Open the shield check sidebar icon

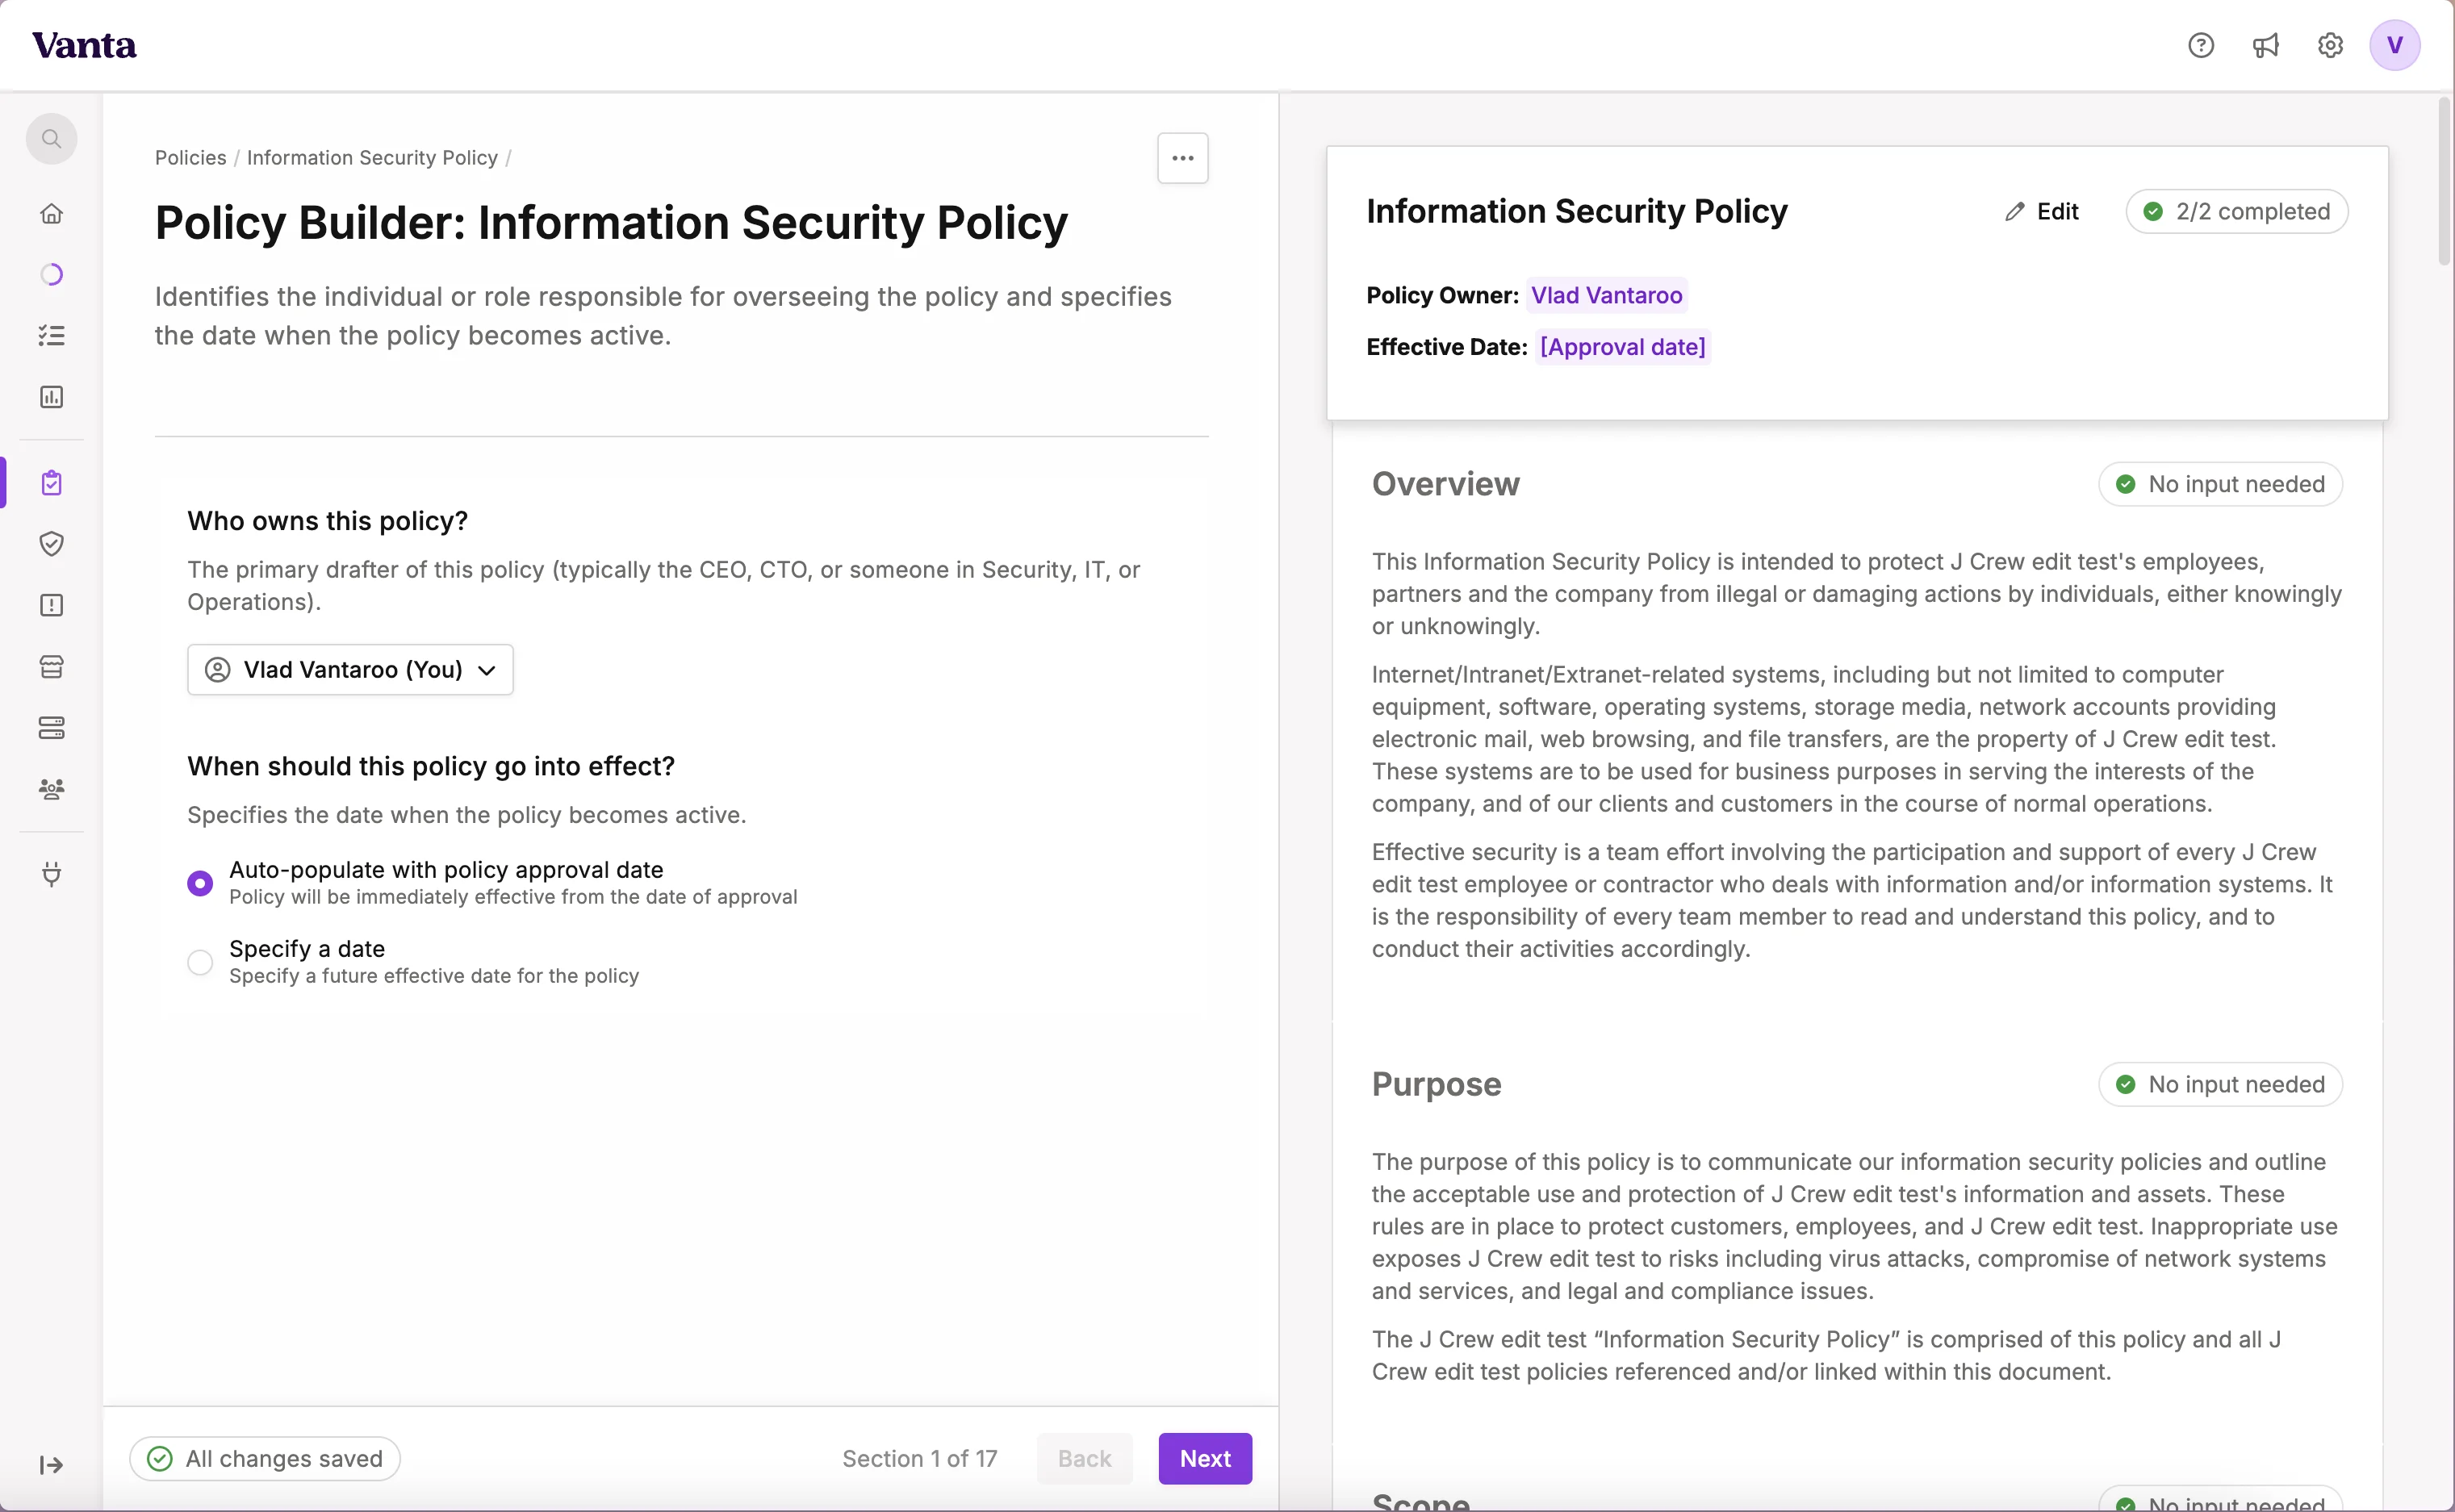point(51,544)
